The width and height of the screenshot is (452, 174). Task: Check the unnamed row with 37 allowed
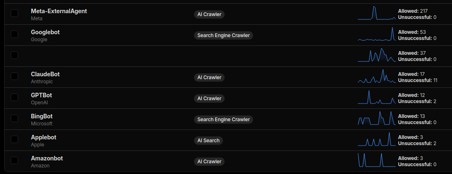point(14,55)
